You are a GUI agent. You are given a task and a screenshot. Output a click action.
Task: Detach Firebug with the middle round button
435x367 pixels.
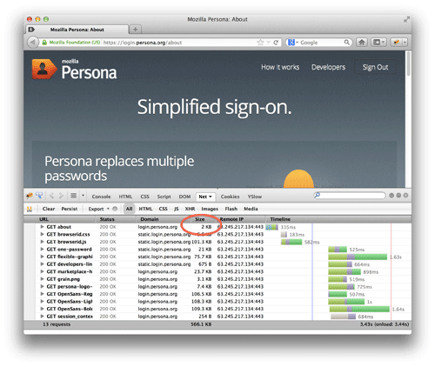click(398, 196)
